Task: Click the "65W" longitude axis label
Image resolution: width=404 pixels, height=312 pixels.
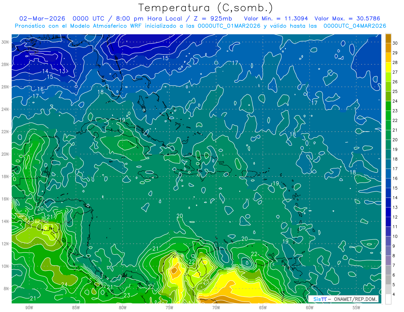Action: coord(263,308)
